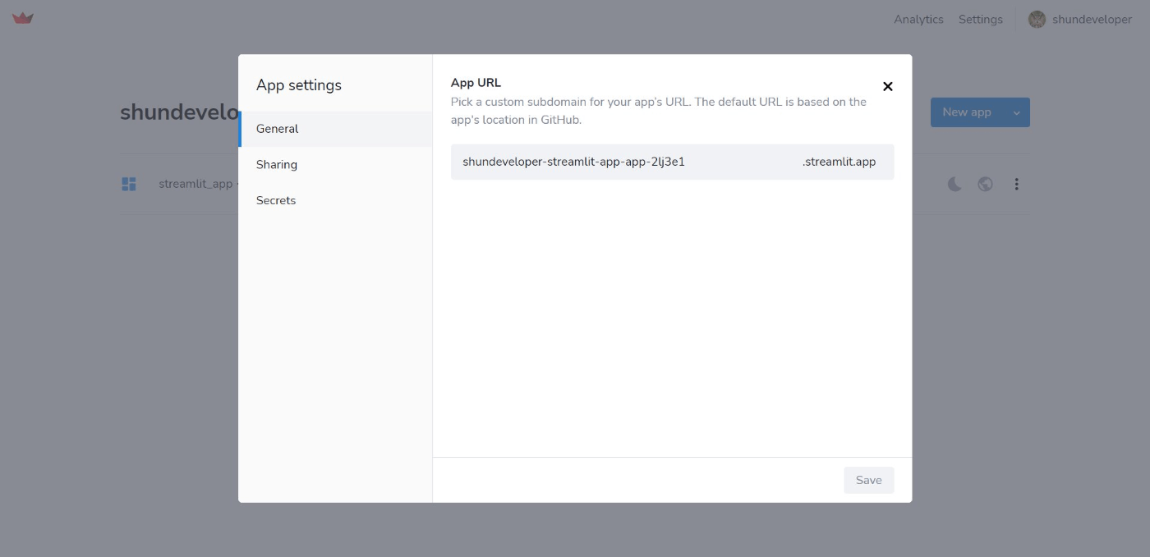
Task: Click the App settings title
Action: click(x=299, y=85)
